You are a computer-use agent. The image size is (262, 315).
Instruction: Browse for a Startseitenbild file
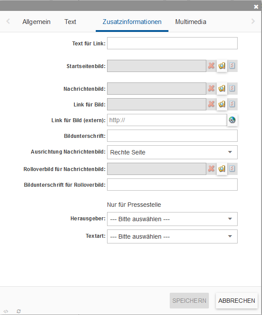[x=222, y=66]
